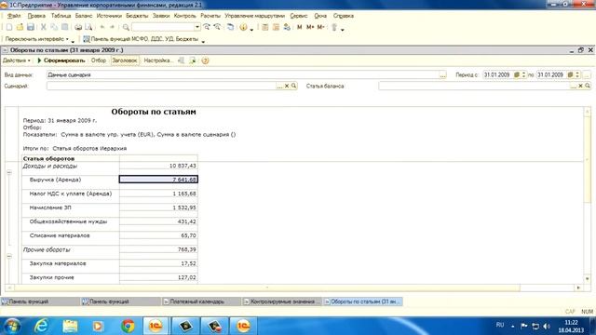Open the search box dropdown arrow

pyautogui.click(x=196, y=27)
